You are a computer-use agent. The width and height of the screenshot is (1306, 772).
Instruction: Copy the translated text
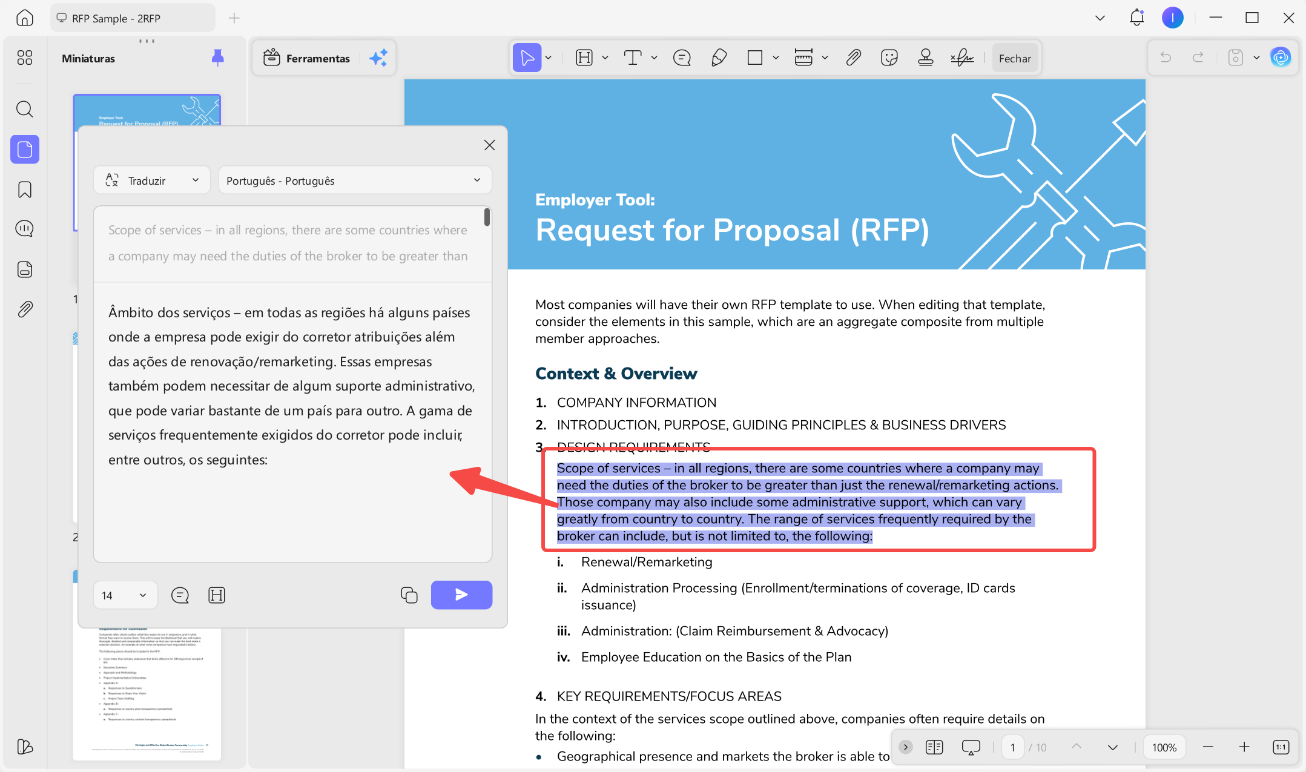pyautogui.click(x=409, y=595)
